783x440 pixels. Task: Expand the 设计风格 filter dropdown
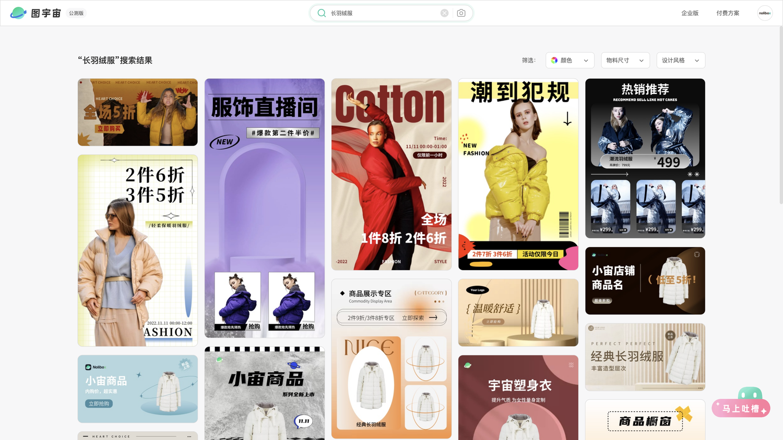coord(681,60)
